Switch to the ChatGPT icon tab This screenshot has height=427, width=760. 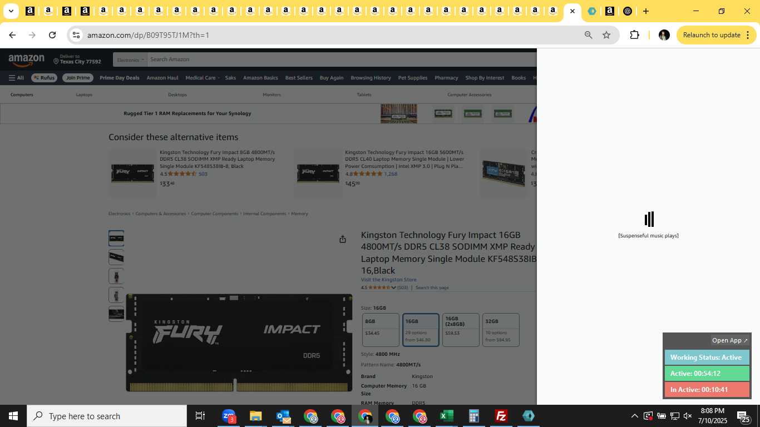[x=628, y=11]
